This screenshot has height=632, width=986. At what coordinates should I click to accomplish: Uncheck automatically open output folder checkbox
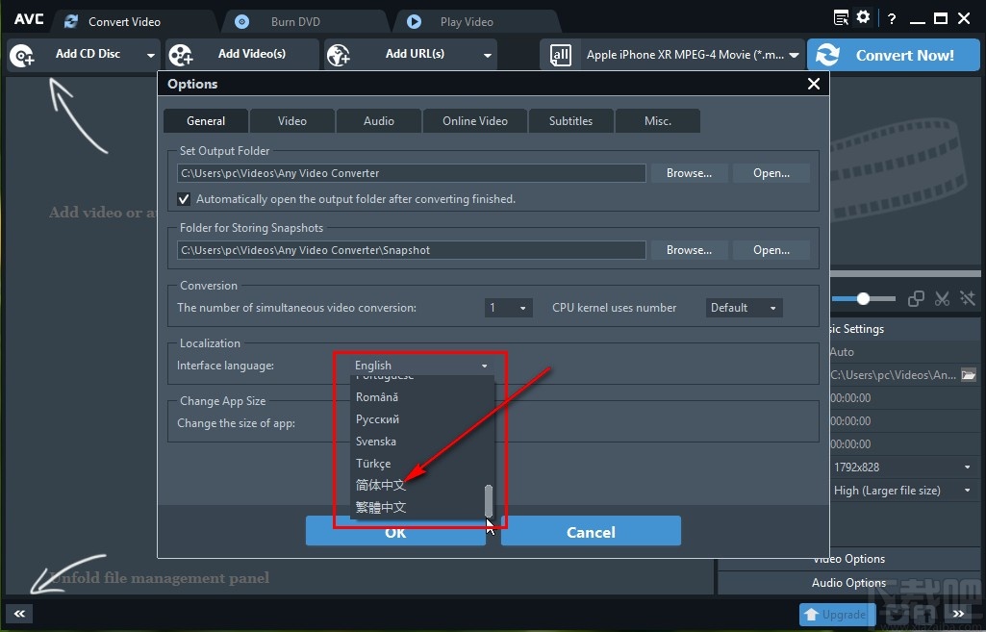point(185,199)
